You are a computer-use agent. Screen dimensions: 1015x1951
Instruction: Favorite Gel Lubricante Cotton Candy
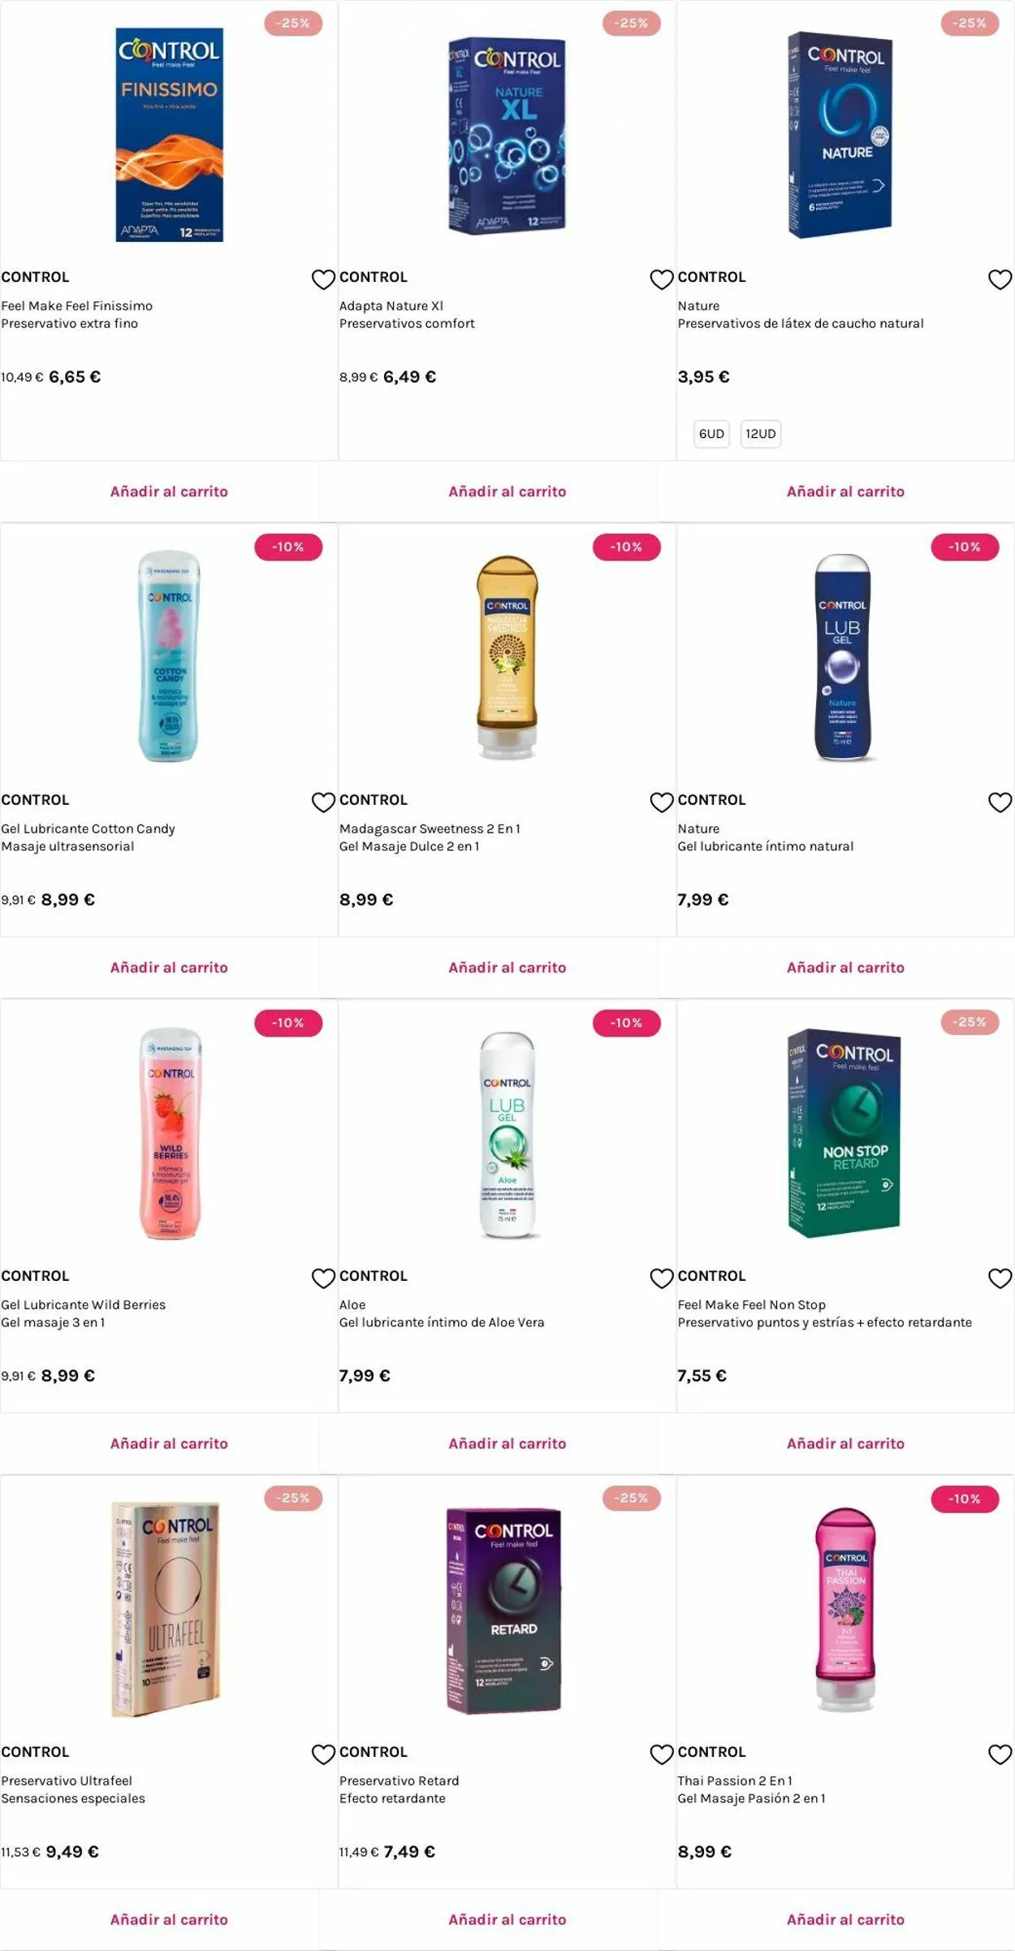pos(323,802)
